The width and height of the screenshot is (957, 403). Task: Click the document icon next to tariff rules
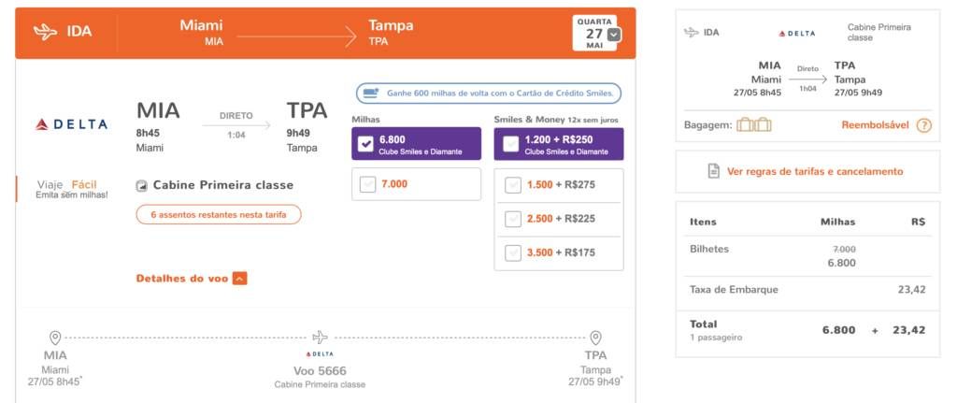click(x=713, y=171)
